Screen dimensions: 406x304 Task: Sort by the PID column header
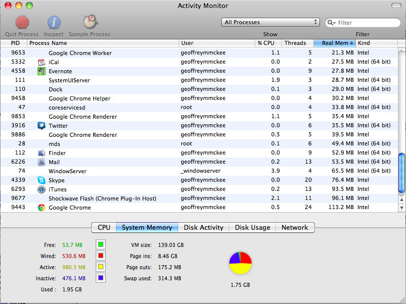coord(14,43)
